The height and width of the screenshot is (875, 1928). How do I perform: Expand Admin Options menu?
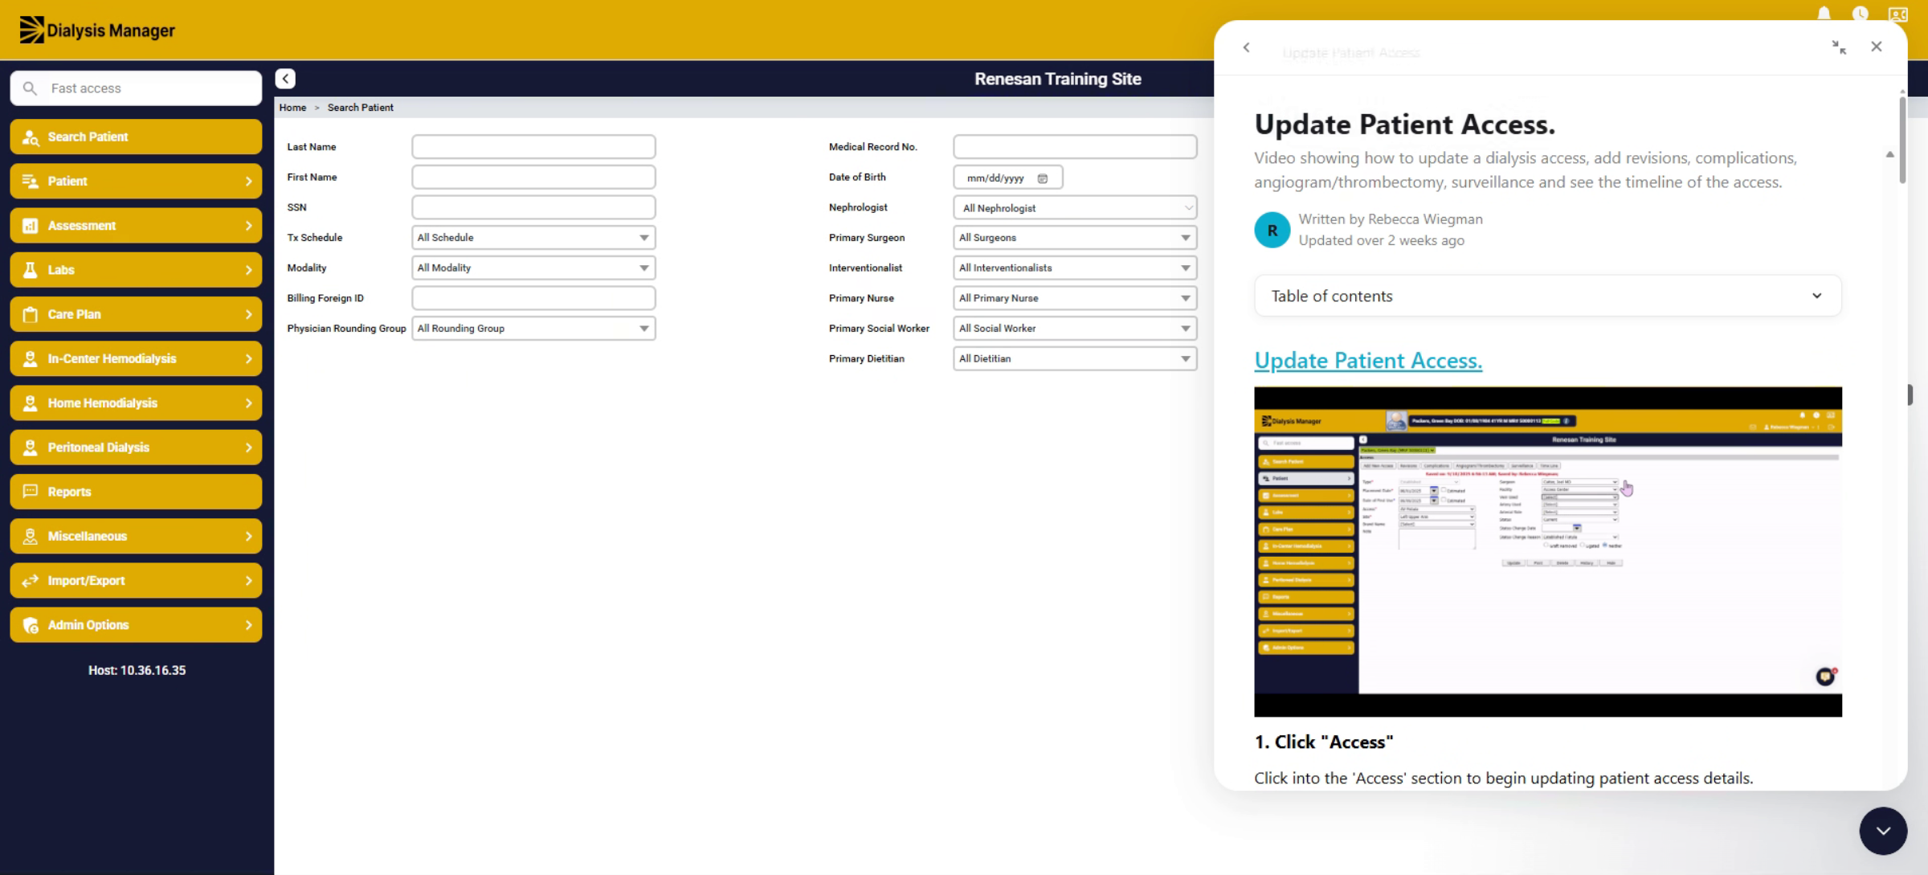tap(136, 625)
